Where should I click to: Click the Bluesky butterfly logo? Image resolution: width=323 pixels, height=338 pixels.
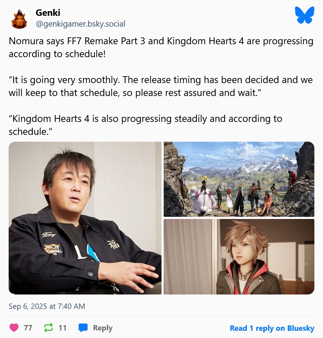(x=304, y=15)
